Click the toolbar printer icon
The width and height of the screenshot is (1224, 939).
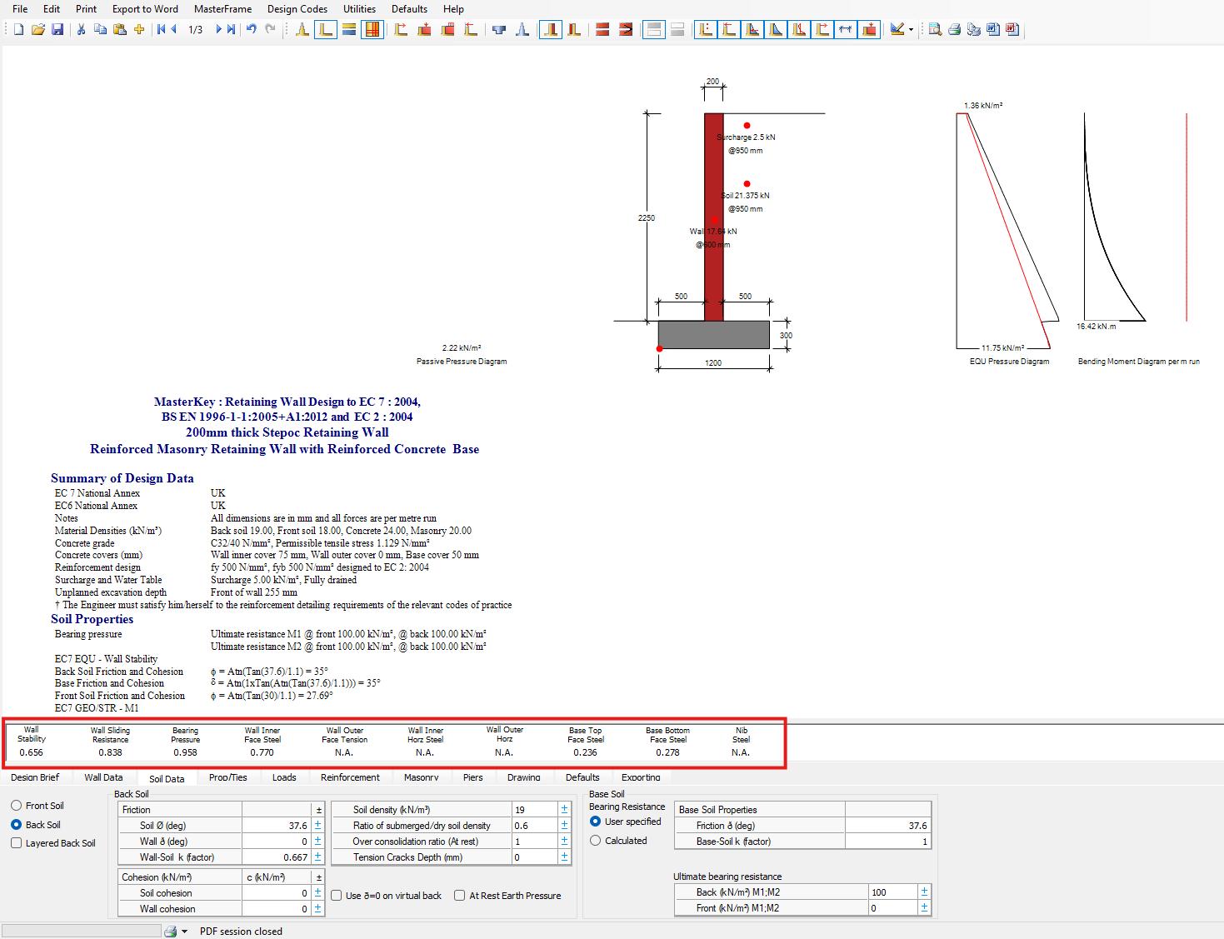954,30
